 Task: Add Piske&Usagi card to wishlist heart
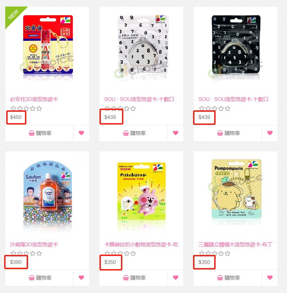176,278
